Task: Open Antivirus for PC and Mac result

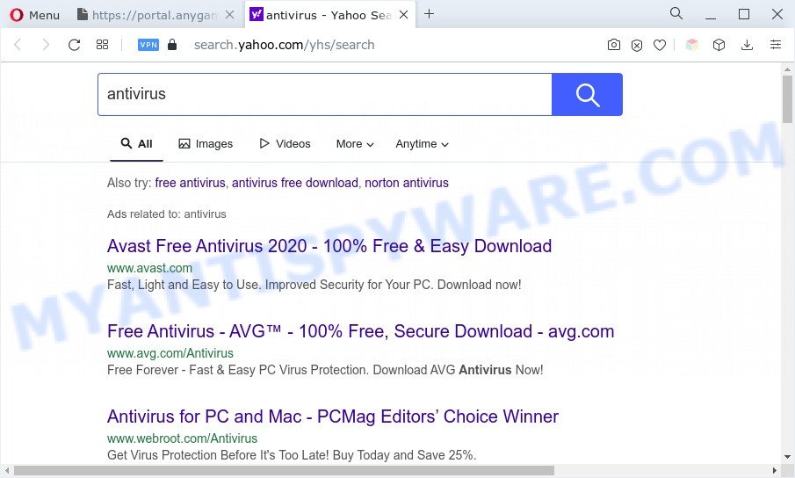Action: [x=333, y=416]
